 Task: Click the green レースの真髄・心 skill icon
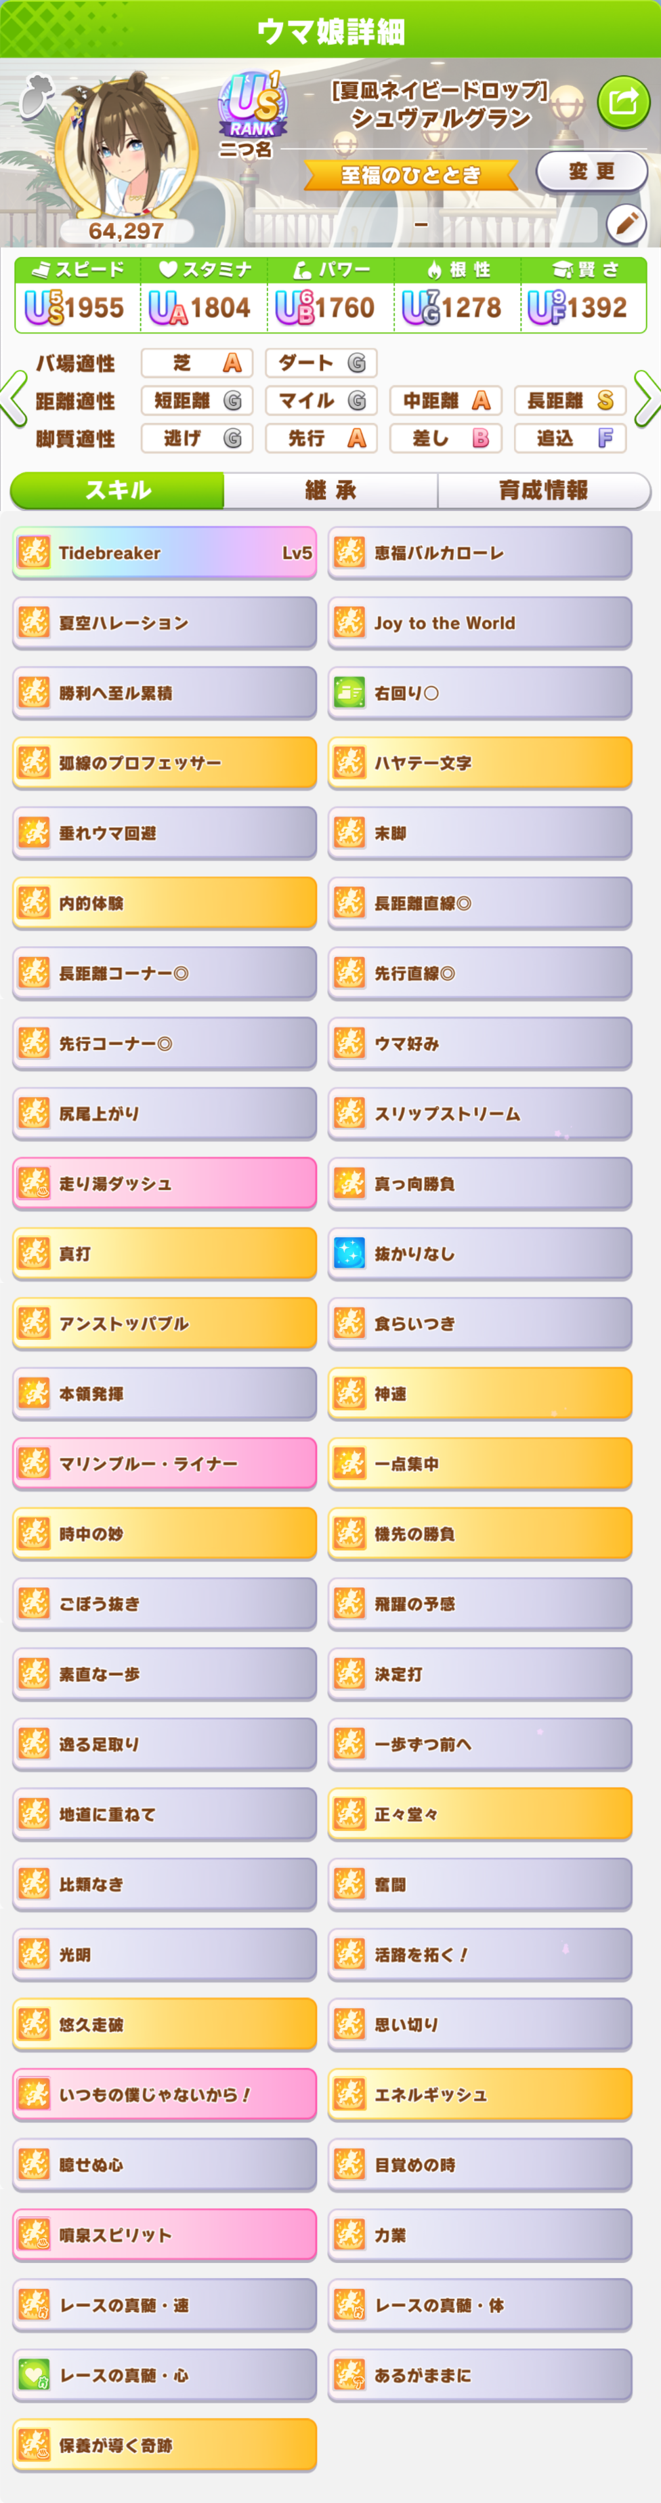[34, 2375]
